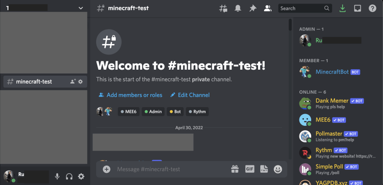
Task: Click the chat scrollbar
Action: [x=290, y=24]
